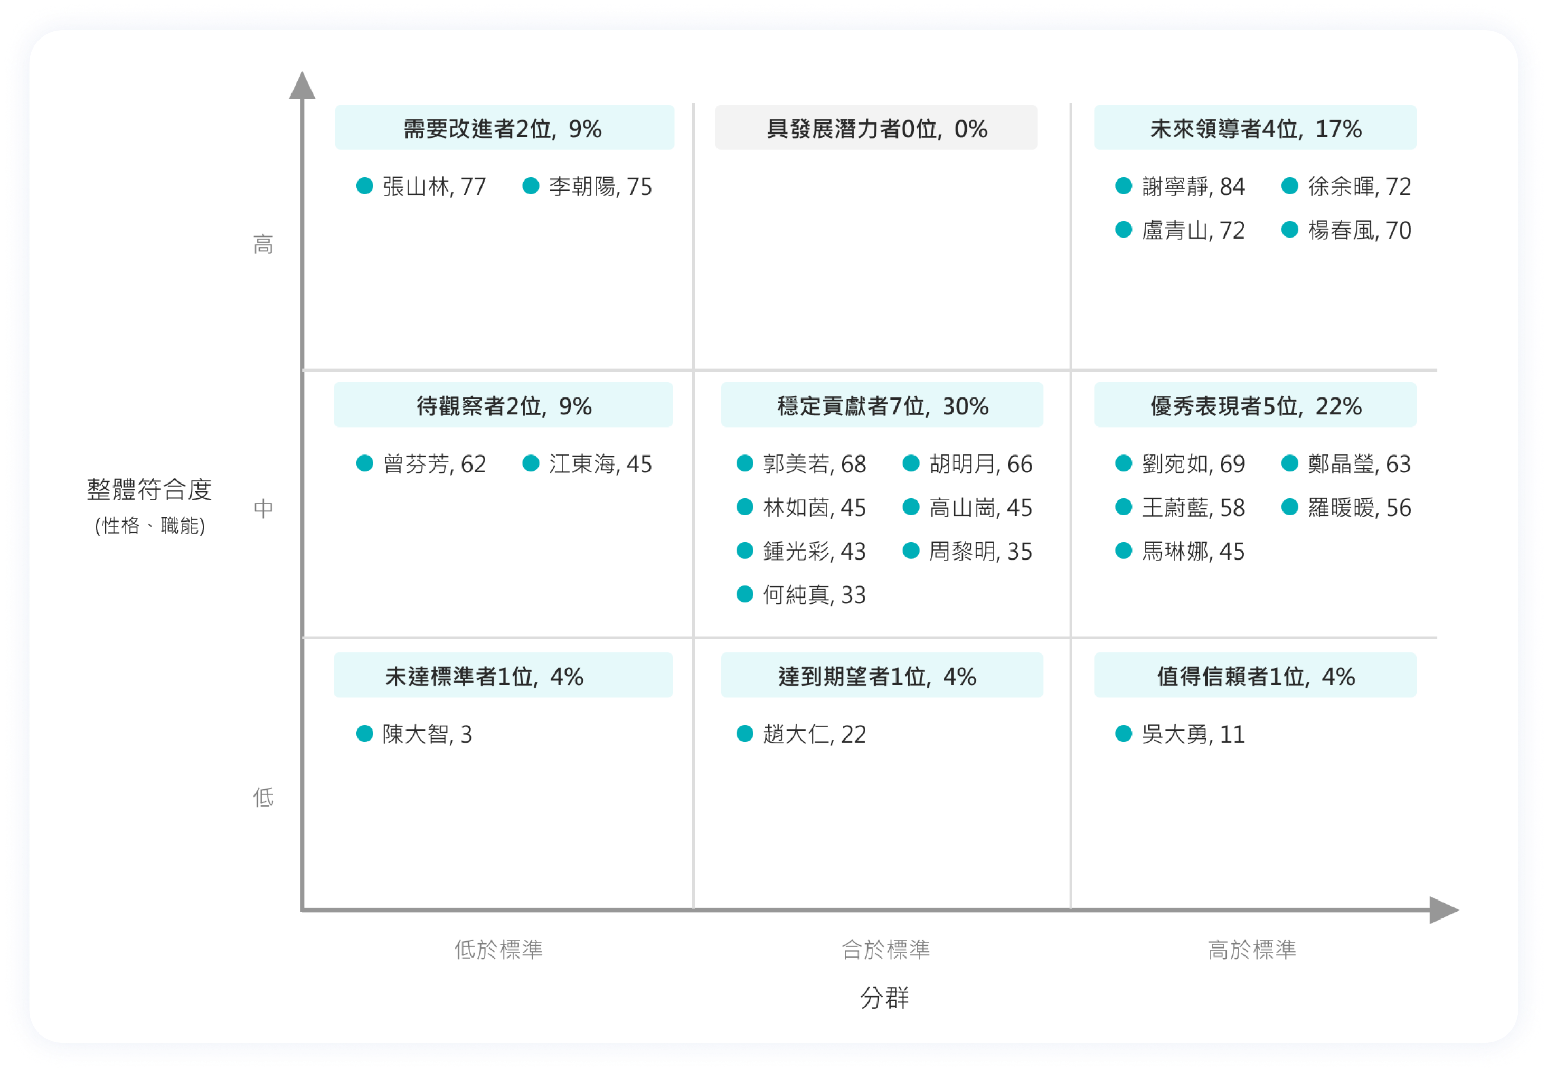Select the name 陳大智, 3
The image size is (1547, 1071).
tap(428, 734)
